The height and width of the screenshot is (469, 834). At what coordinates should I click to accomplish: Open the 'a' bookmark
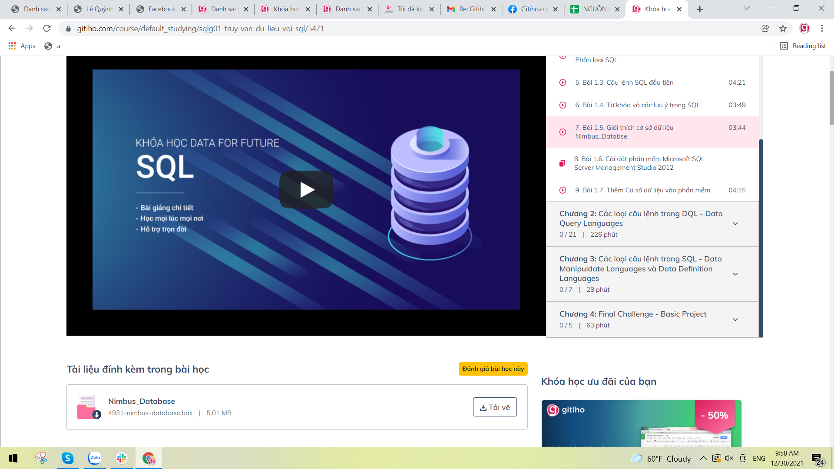(53, 46)
